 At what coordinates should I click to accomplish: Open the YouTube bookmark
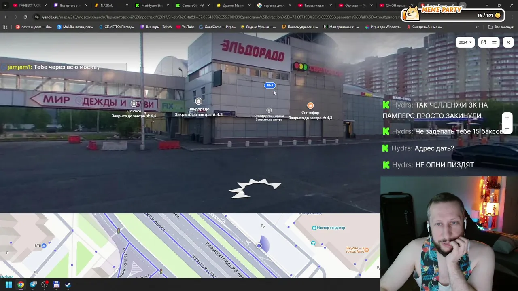[x=185, y=27]
